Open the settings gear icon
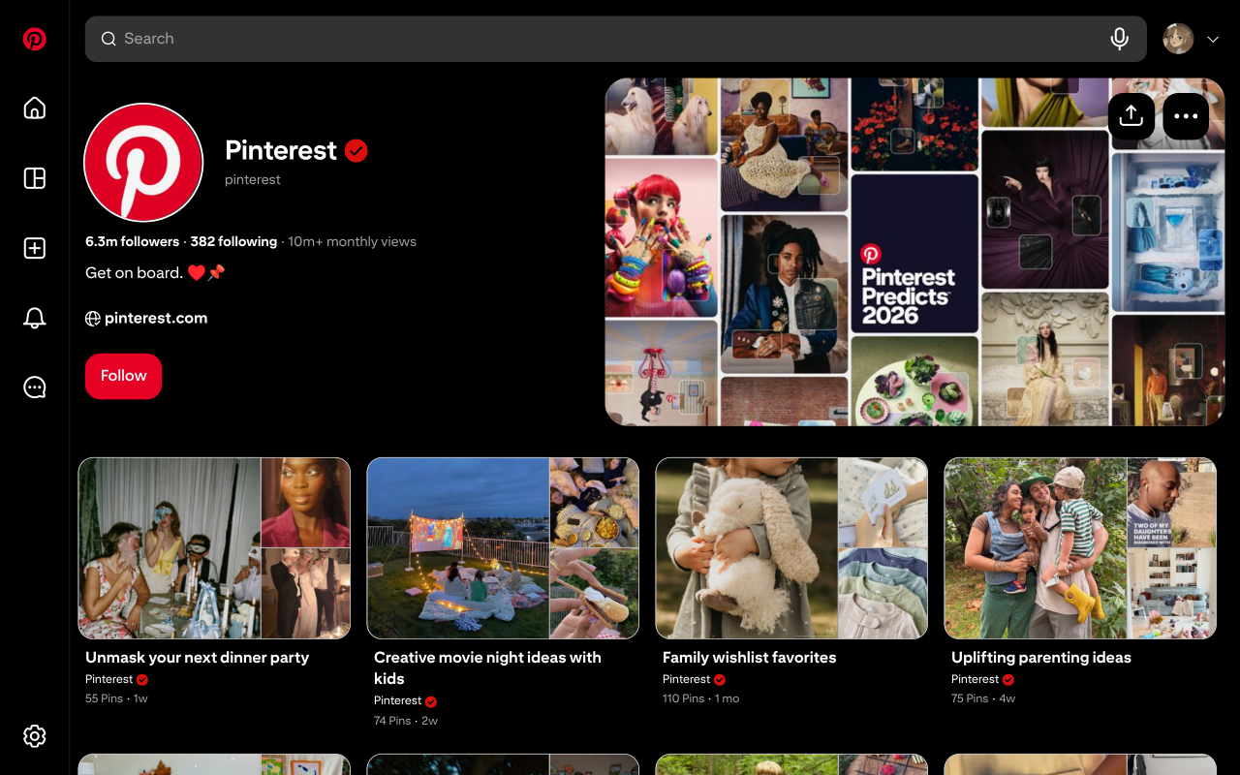This screenshot has height=775, width=1240. pos(35,736)
